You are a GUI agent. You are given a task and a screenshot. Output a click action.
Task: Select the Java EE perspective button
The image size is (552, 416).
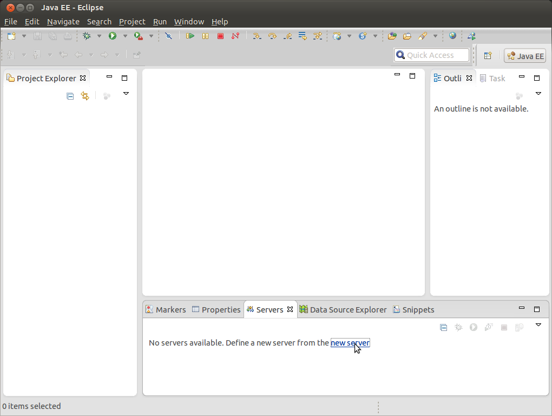525,56
